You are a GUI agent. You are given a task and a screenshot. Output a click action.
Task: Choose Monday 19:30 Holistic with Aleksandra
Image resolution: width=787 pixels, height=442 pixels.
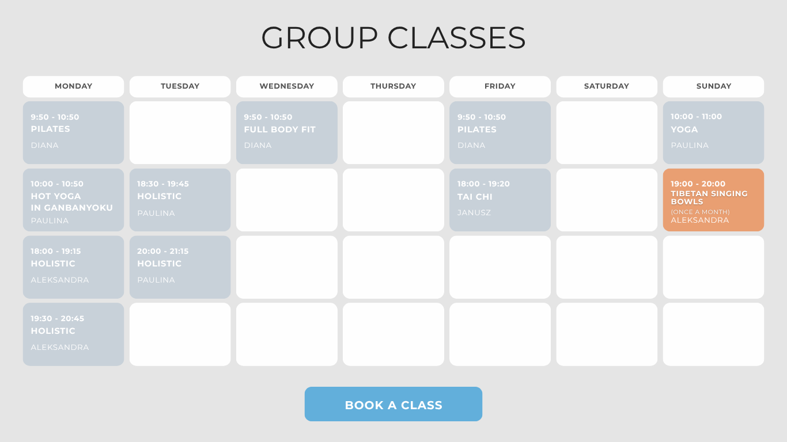(x=73, y=334)
